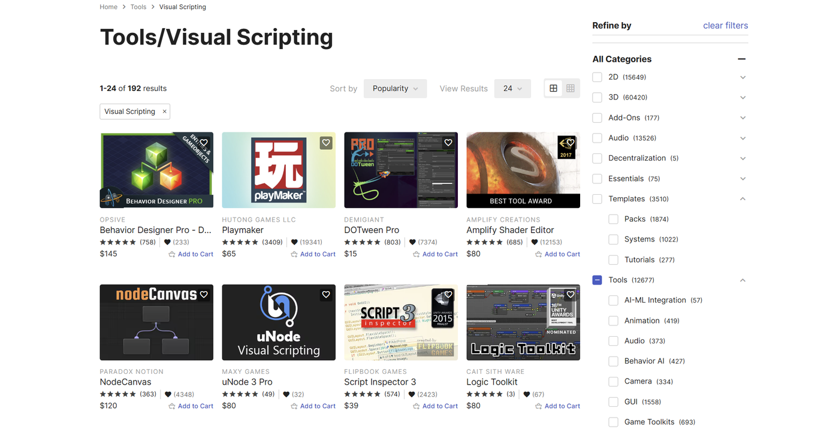Check the Game Toolkits checkbox
This screenshot has width=839, height=432.
coord(613,422)
